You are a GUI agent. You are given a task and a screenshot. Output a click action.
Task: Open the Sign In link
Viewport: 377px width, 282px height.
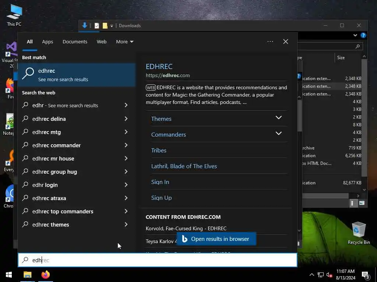tap(160, 182)
